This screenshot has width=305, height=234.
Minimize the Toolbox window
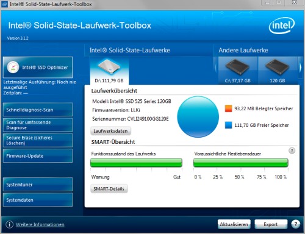point(268,2)
